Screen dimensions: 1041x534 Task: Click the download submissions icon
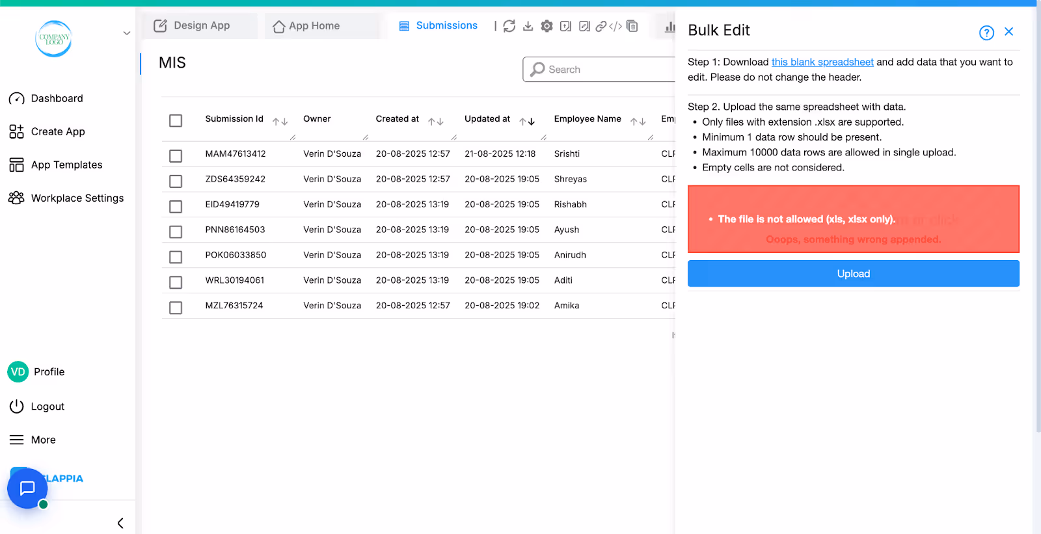click(528, 26)
